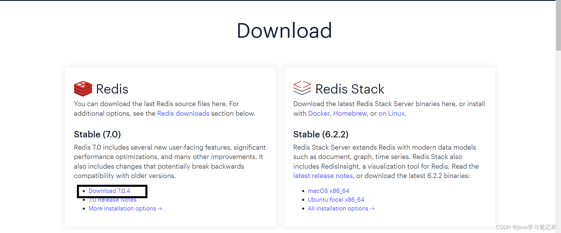Click the 'Stable (6.2.2)' heading
The image size is (561, 233).
[x=321, y=134]
